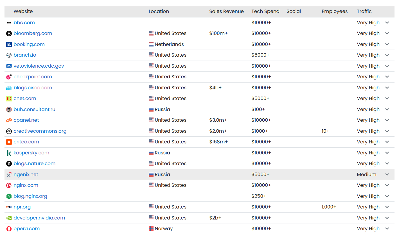Sort by the Employees column header
This screenshot has height=233, width=399.
tap(335, 11)
